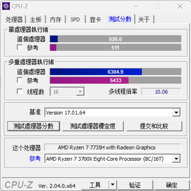
Task: Select the 測試分數 tab
Action: [x=120, y=19]
